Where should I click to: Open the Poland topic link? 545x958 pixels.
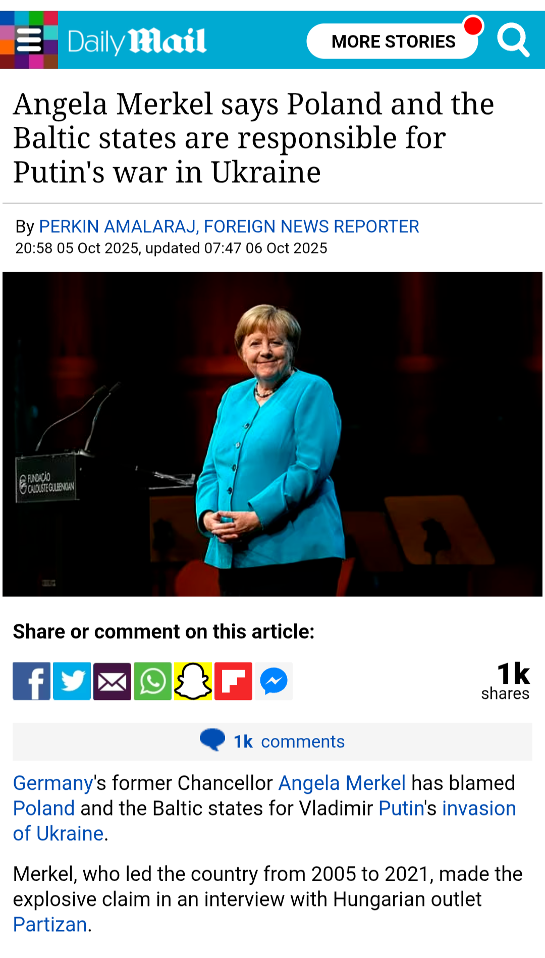[x=44, y=809]
